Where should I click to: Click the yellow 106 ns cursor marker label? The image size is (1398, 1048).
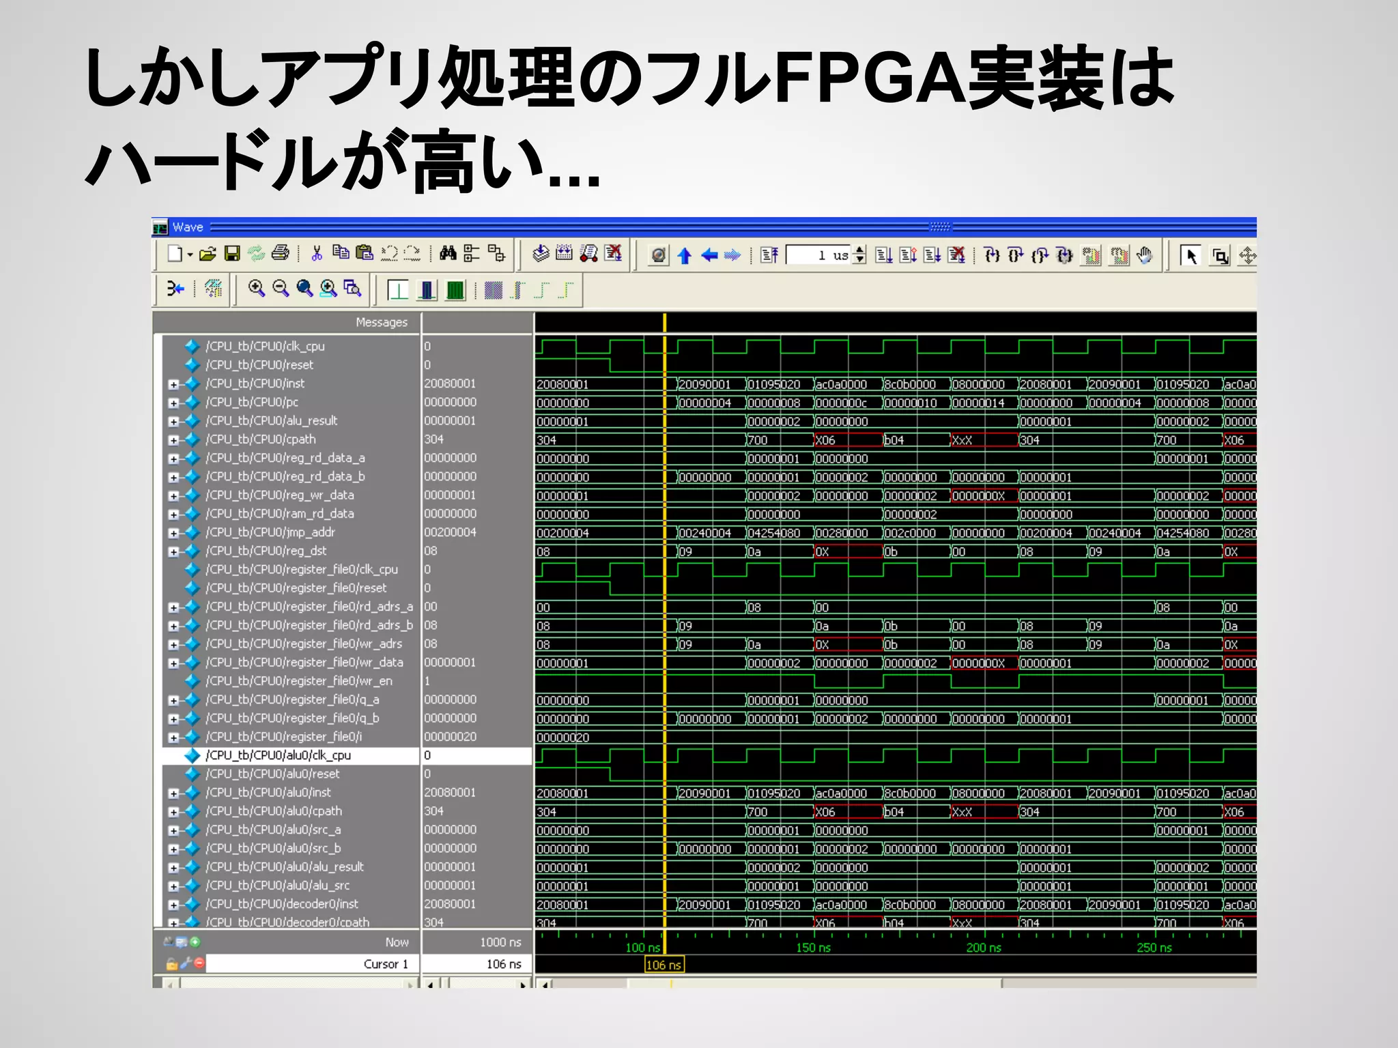[664, 965]
